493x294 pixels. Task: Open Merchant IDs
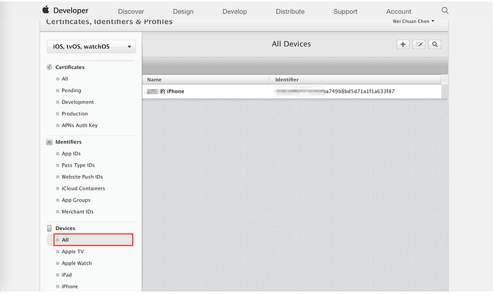(77, 212)
